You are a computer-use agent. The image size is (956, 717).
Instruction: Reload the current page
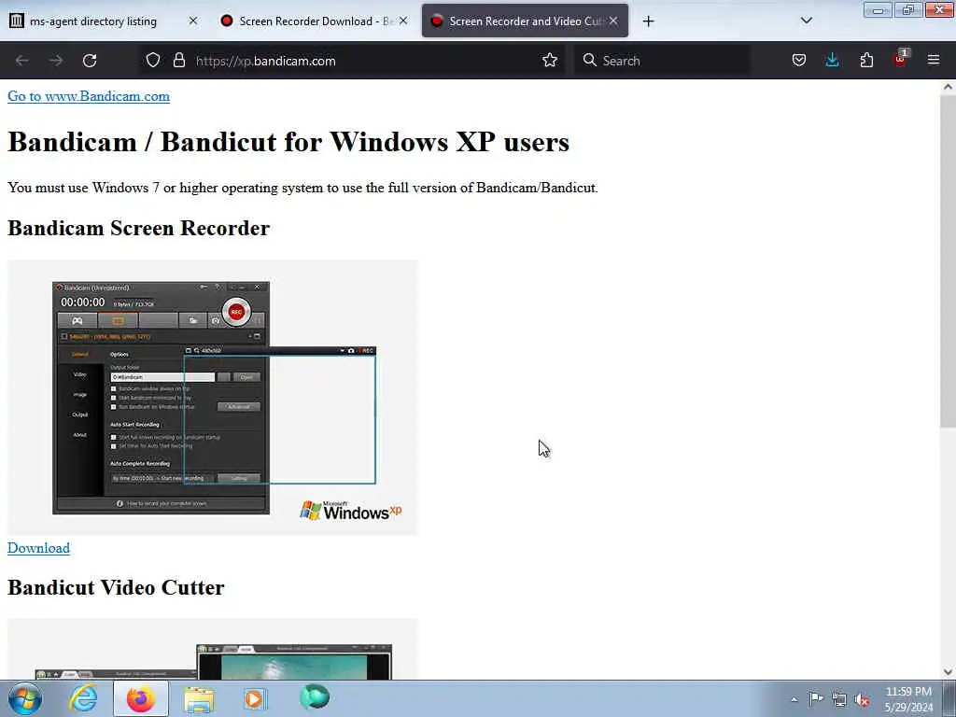pyautogui.click(x=90, y=61)
